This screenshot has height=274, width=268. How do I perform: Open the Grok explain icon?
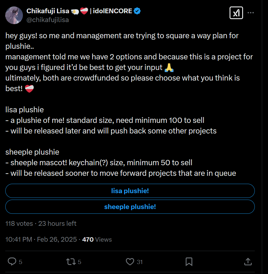coord(236,13)
